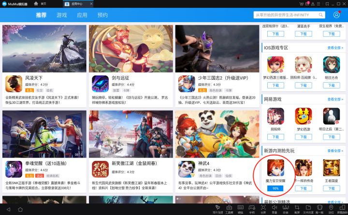Open the 少年三国志2 banner image
Image resolution: width=348 pixels, height=215 pixels.
[x=217, y=49]
